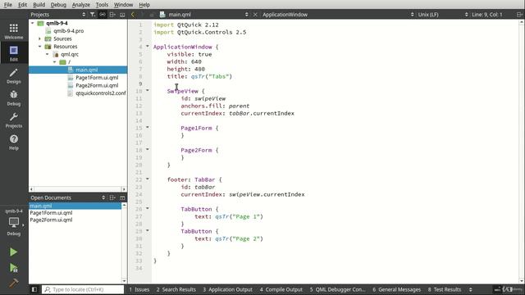Focus the Type to locate field

(x=83, y=289)
